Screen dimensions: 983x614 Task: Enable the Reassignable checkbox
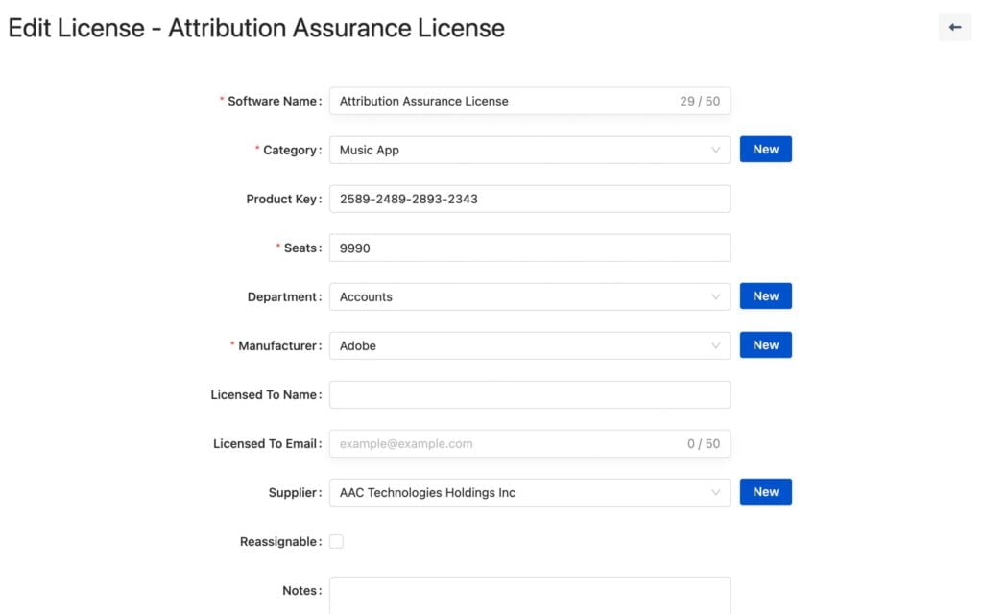[x=336, y=541]
